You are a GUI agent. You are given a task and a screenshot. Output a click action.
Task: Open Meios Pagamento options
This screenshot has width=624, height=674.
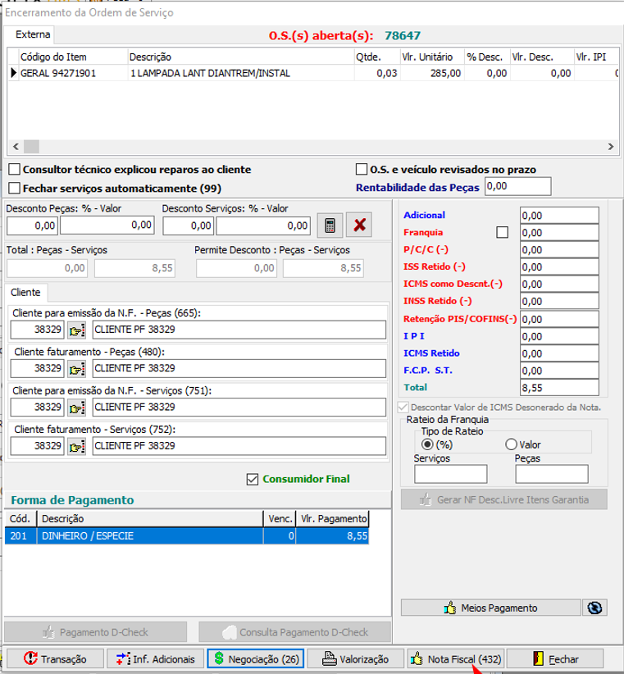490,608
